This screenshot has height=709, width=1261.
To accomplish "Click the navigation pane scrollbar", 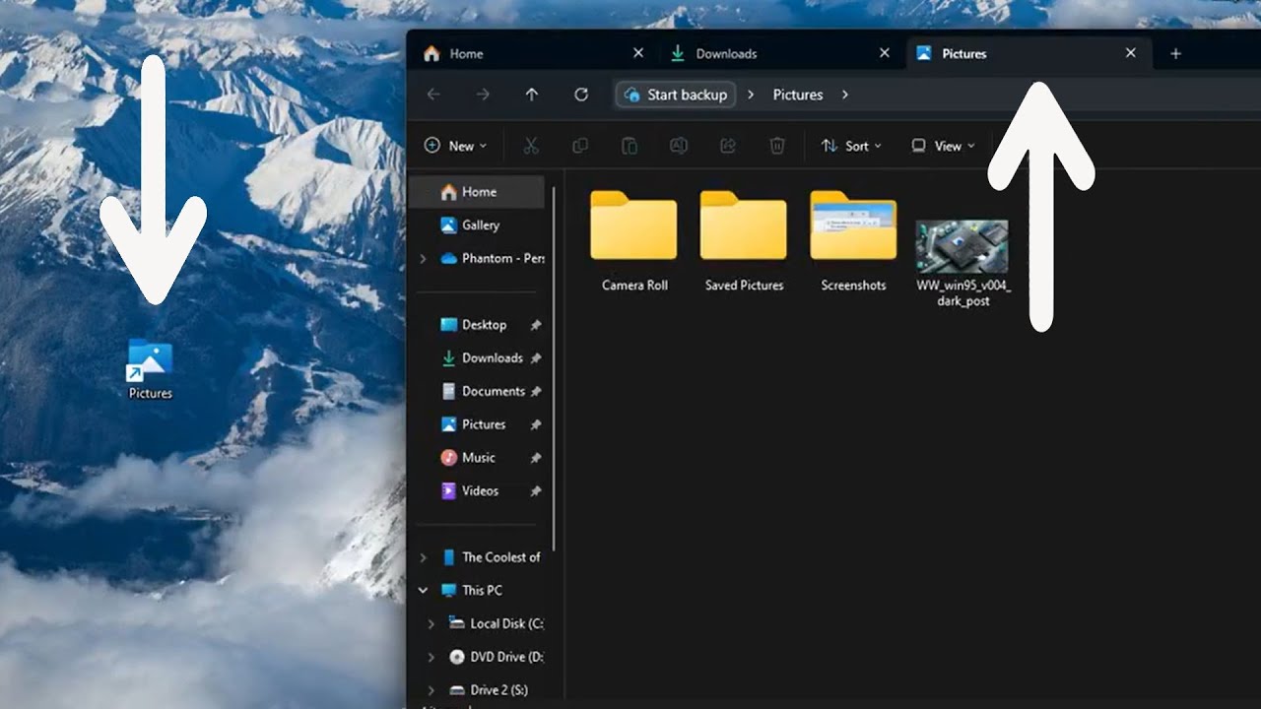I will [x=554, y=369].
